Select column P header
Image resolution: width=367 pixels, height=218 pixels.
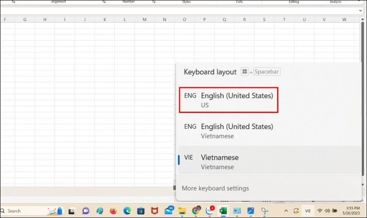point(204,20)
